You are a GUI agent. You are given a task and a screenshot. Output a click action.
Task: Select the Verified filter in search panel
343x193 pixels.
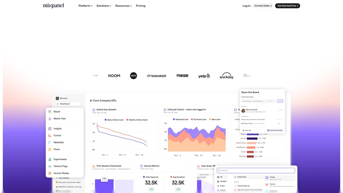pyautogui.click(x=222, y=182)
